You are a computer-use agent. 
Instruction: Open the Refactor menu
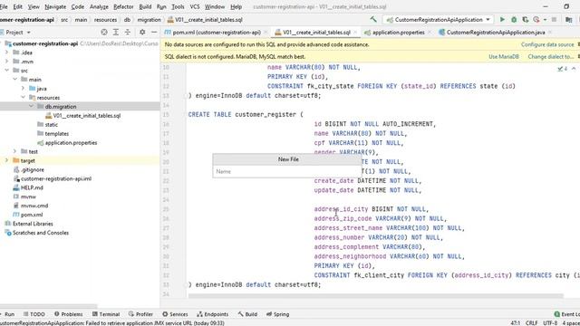click(x=123, y=6)
